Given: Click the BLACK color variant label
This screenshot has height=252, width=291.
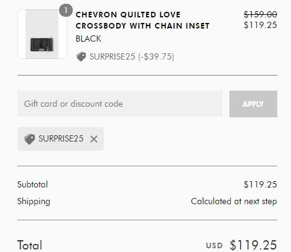Looking at the screenshot, I should coord(88,38).
